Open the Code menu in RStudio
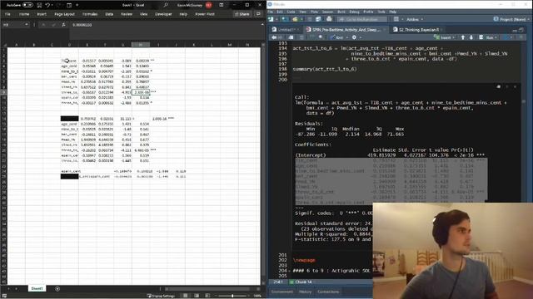This screenshot has width=533, height=299. [x=291, y=12]
